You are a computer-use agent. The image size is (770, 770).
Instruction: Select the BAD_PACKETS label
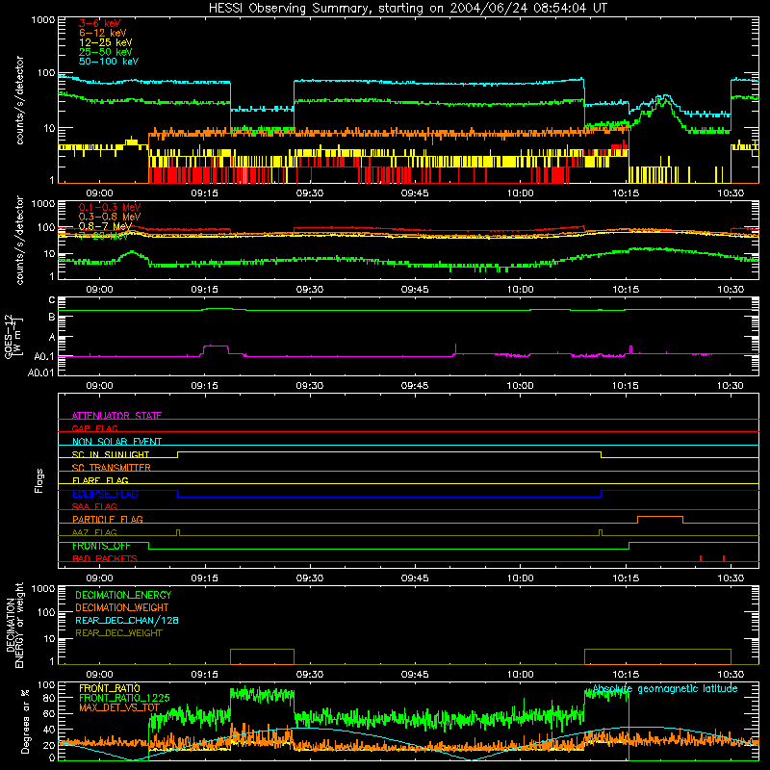tap(105, 558)
